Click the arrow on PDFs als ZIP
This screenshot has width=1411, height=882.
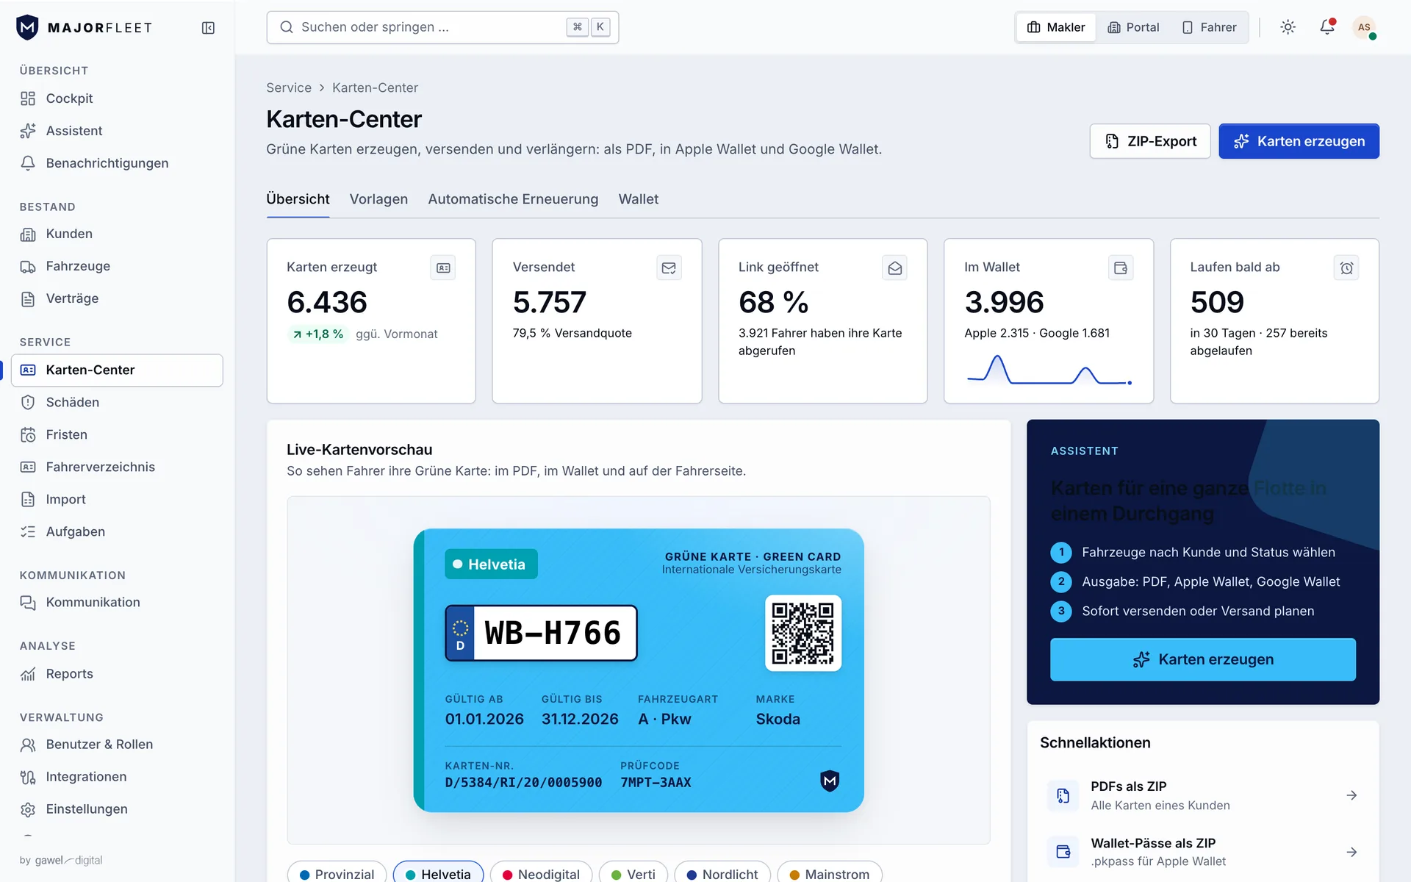(x=1351, y=795)
